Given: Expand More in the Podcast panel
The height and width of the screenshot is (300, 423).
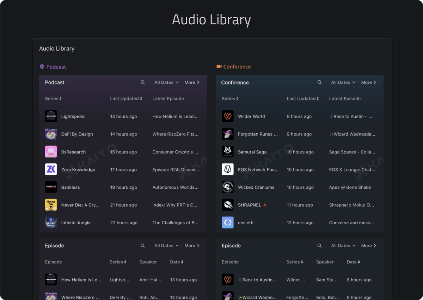Looking at the screenshot, I should tap(192, 82).
